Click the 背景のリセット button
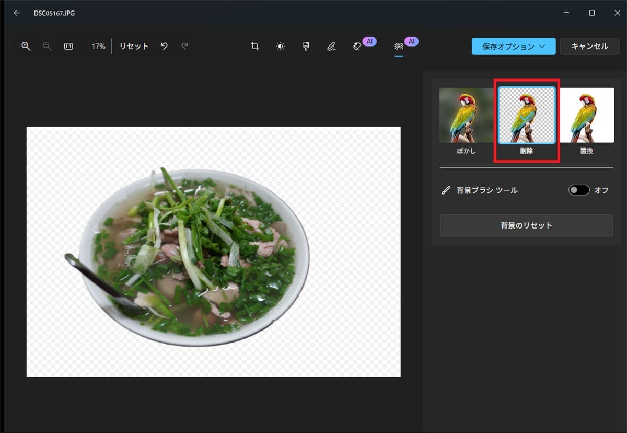 [526, 225]
